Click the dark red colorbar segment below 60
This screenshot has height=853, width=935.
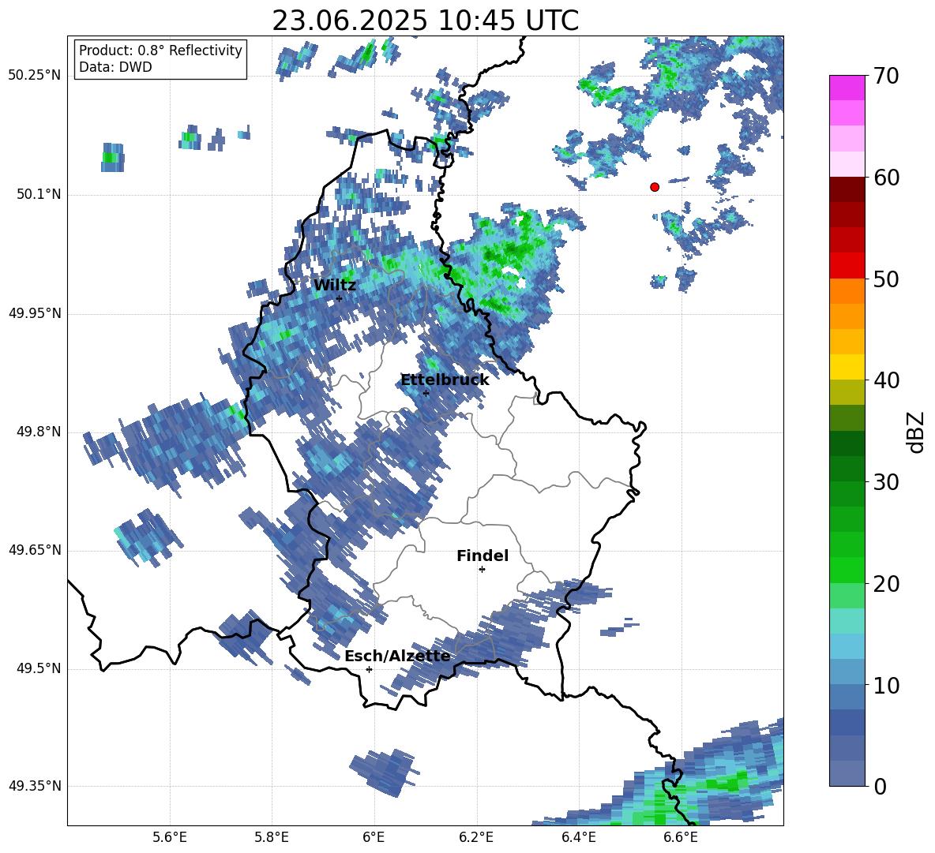pos(847,189)
